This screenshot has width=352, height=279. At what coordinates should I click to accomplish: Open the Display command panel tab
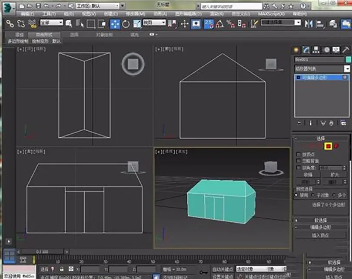click(336, 50)
